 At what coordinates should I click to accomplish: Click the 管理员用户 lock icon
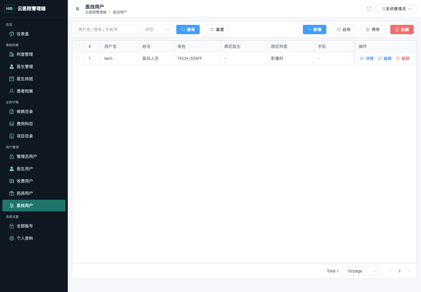tap(12, 157)
